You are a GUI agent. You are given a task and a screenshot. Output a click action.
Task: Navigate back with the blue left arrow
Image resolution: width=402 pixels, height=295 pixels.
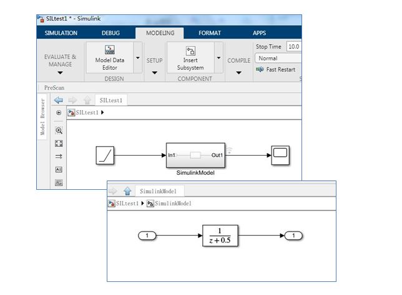tap(59, 100)
